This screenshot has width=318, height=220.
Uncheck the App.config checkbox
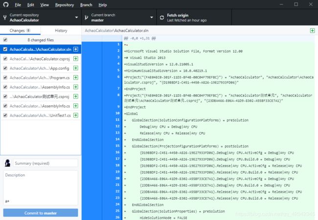coord(5,68)
